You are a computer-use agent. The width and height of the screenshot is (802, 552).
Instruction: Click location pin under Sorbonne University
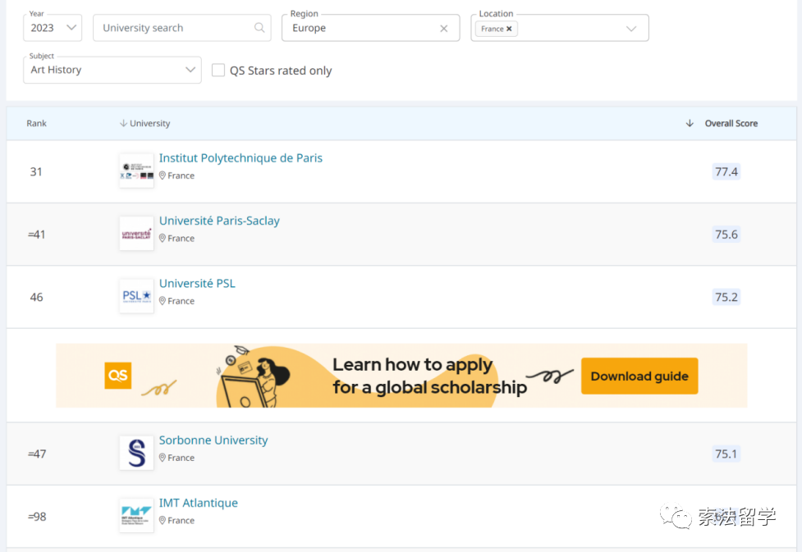[x=163, y=458]
